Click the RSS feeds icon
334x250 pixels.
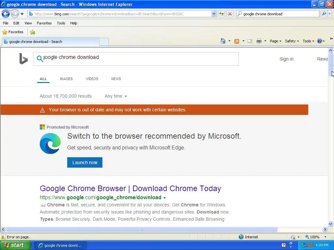[237, 41]
